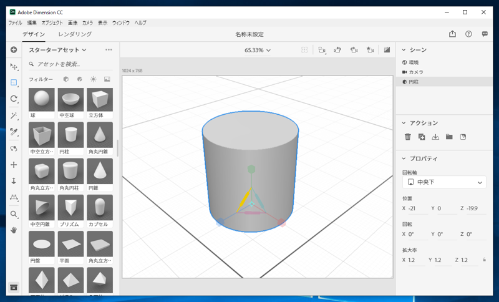Collapse the プロパティ section

(404, 158)
